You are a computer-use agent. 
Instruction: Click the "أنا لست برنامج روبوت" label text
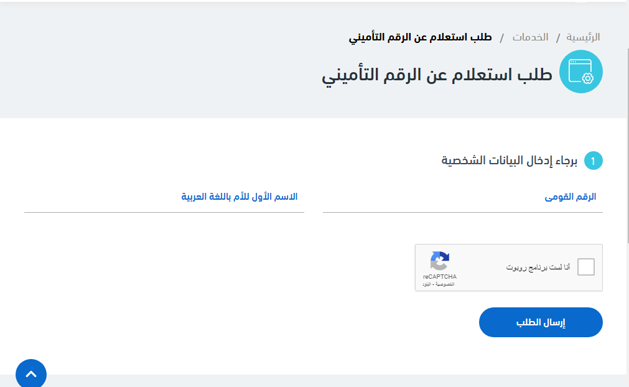(538, 267)
